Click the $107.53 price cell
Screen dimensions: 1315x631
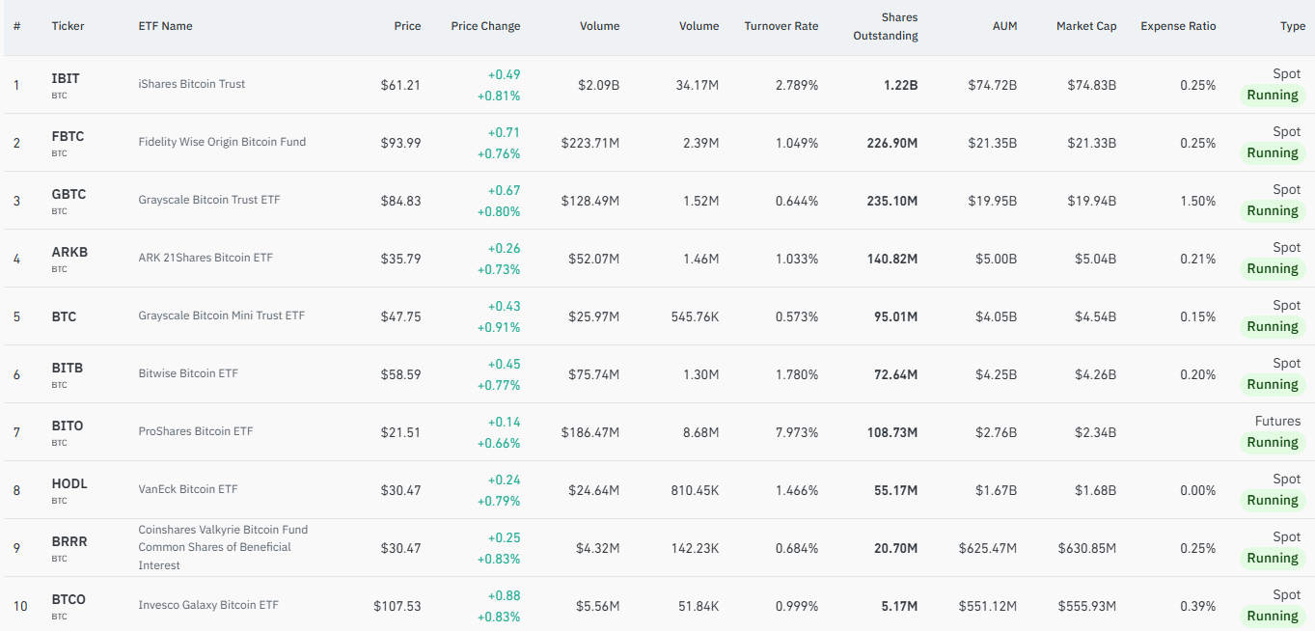click(397, 606)
